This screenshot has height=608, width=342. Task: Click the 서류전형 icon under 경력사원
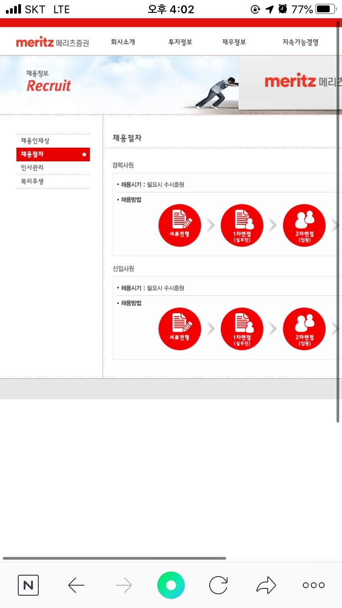point(179,226)
